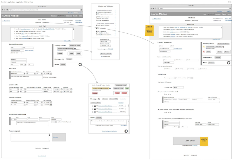233x161 pixels.
Task: Switch to Background tab under John Smith, left page
Action: (x=45, y=23)
